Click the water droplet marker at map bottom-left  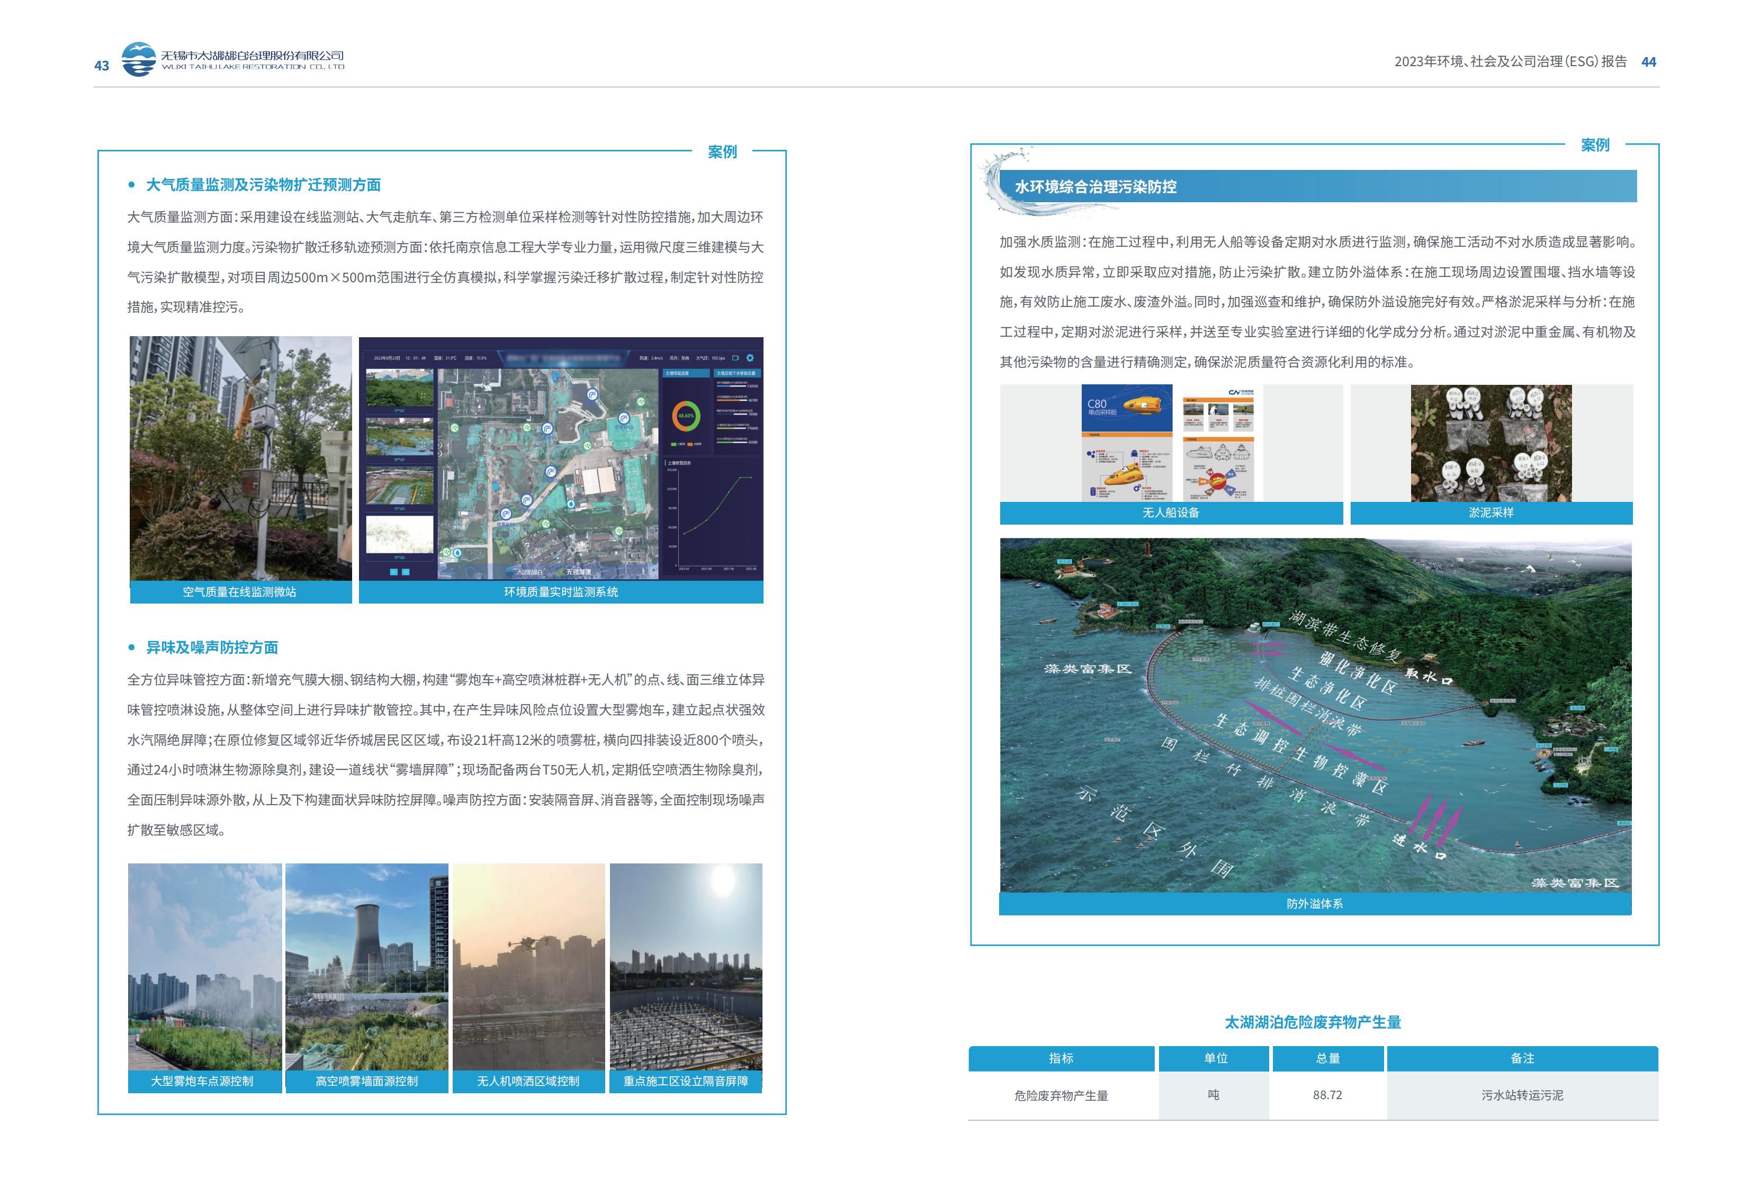[457, 553]
